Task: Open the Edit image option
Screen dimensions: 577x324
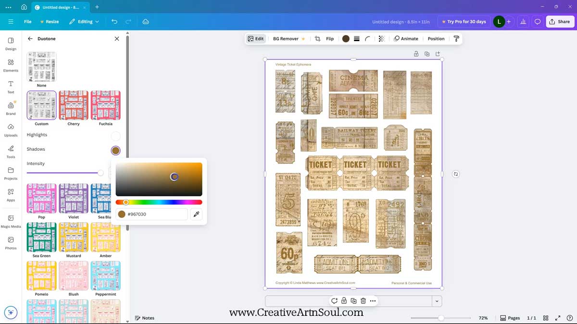Action: point(256,38)
